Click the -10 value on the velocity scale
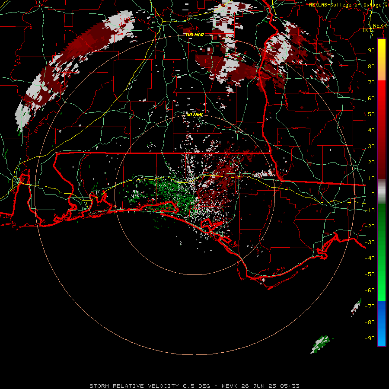The image size is (389, 389). tap(370, 210)
